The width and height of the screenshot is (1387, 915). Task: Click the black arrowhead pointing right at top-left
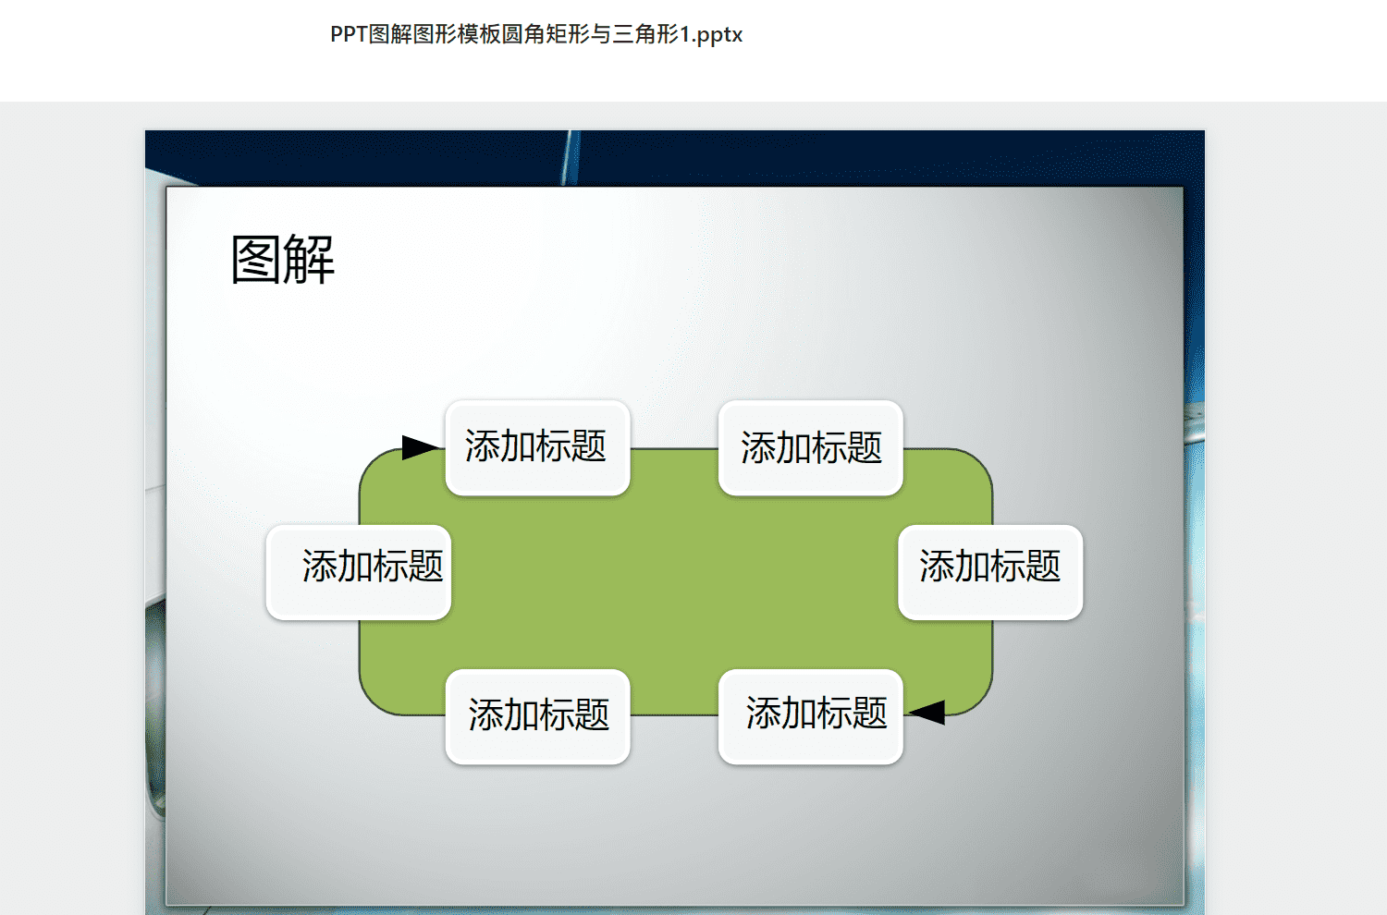point(422,447)
